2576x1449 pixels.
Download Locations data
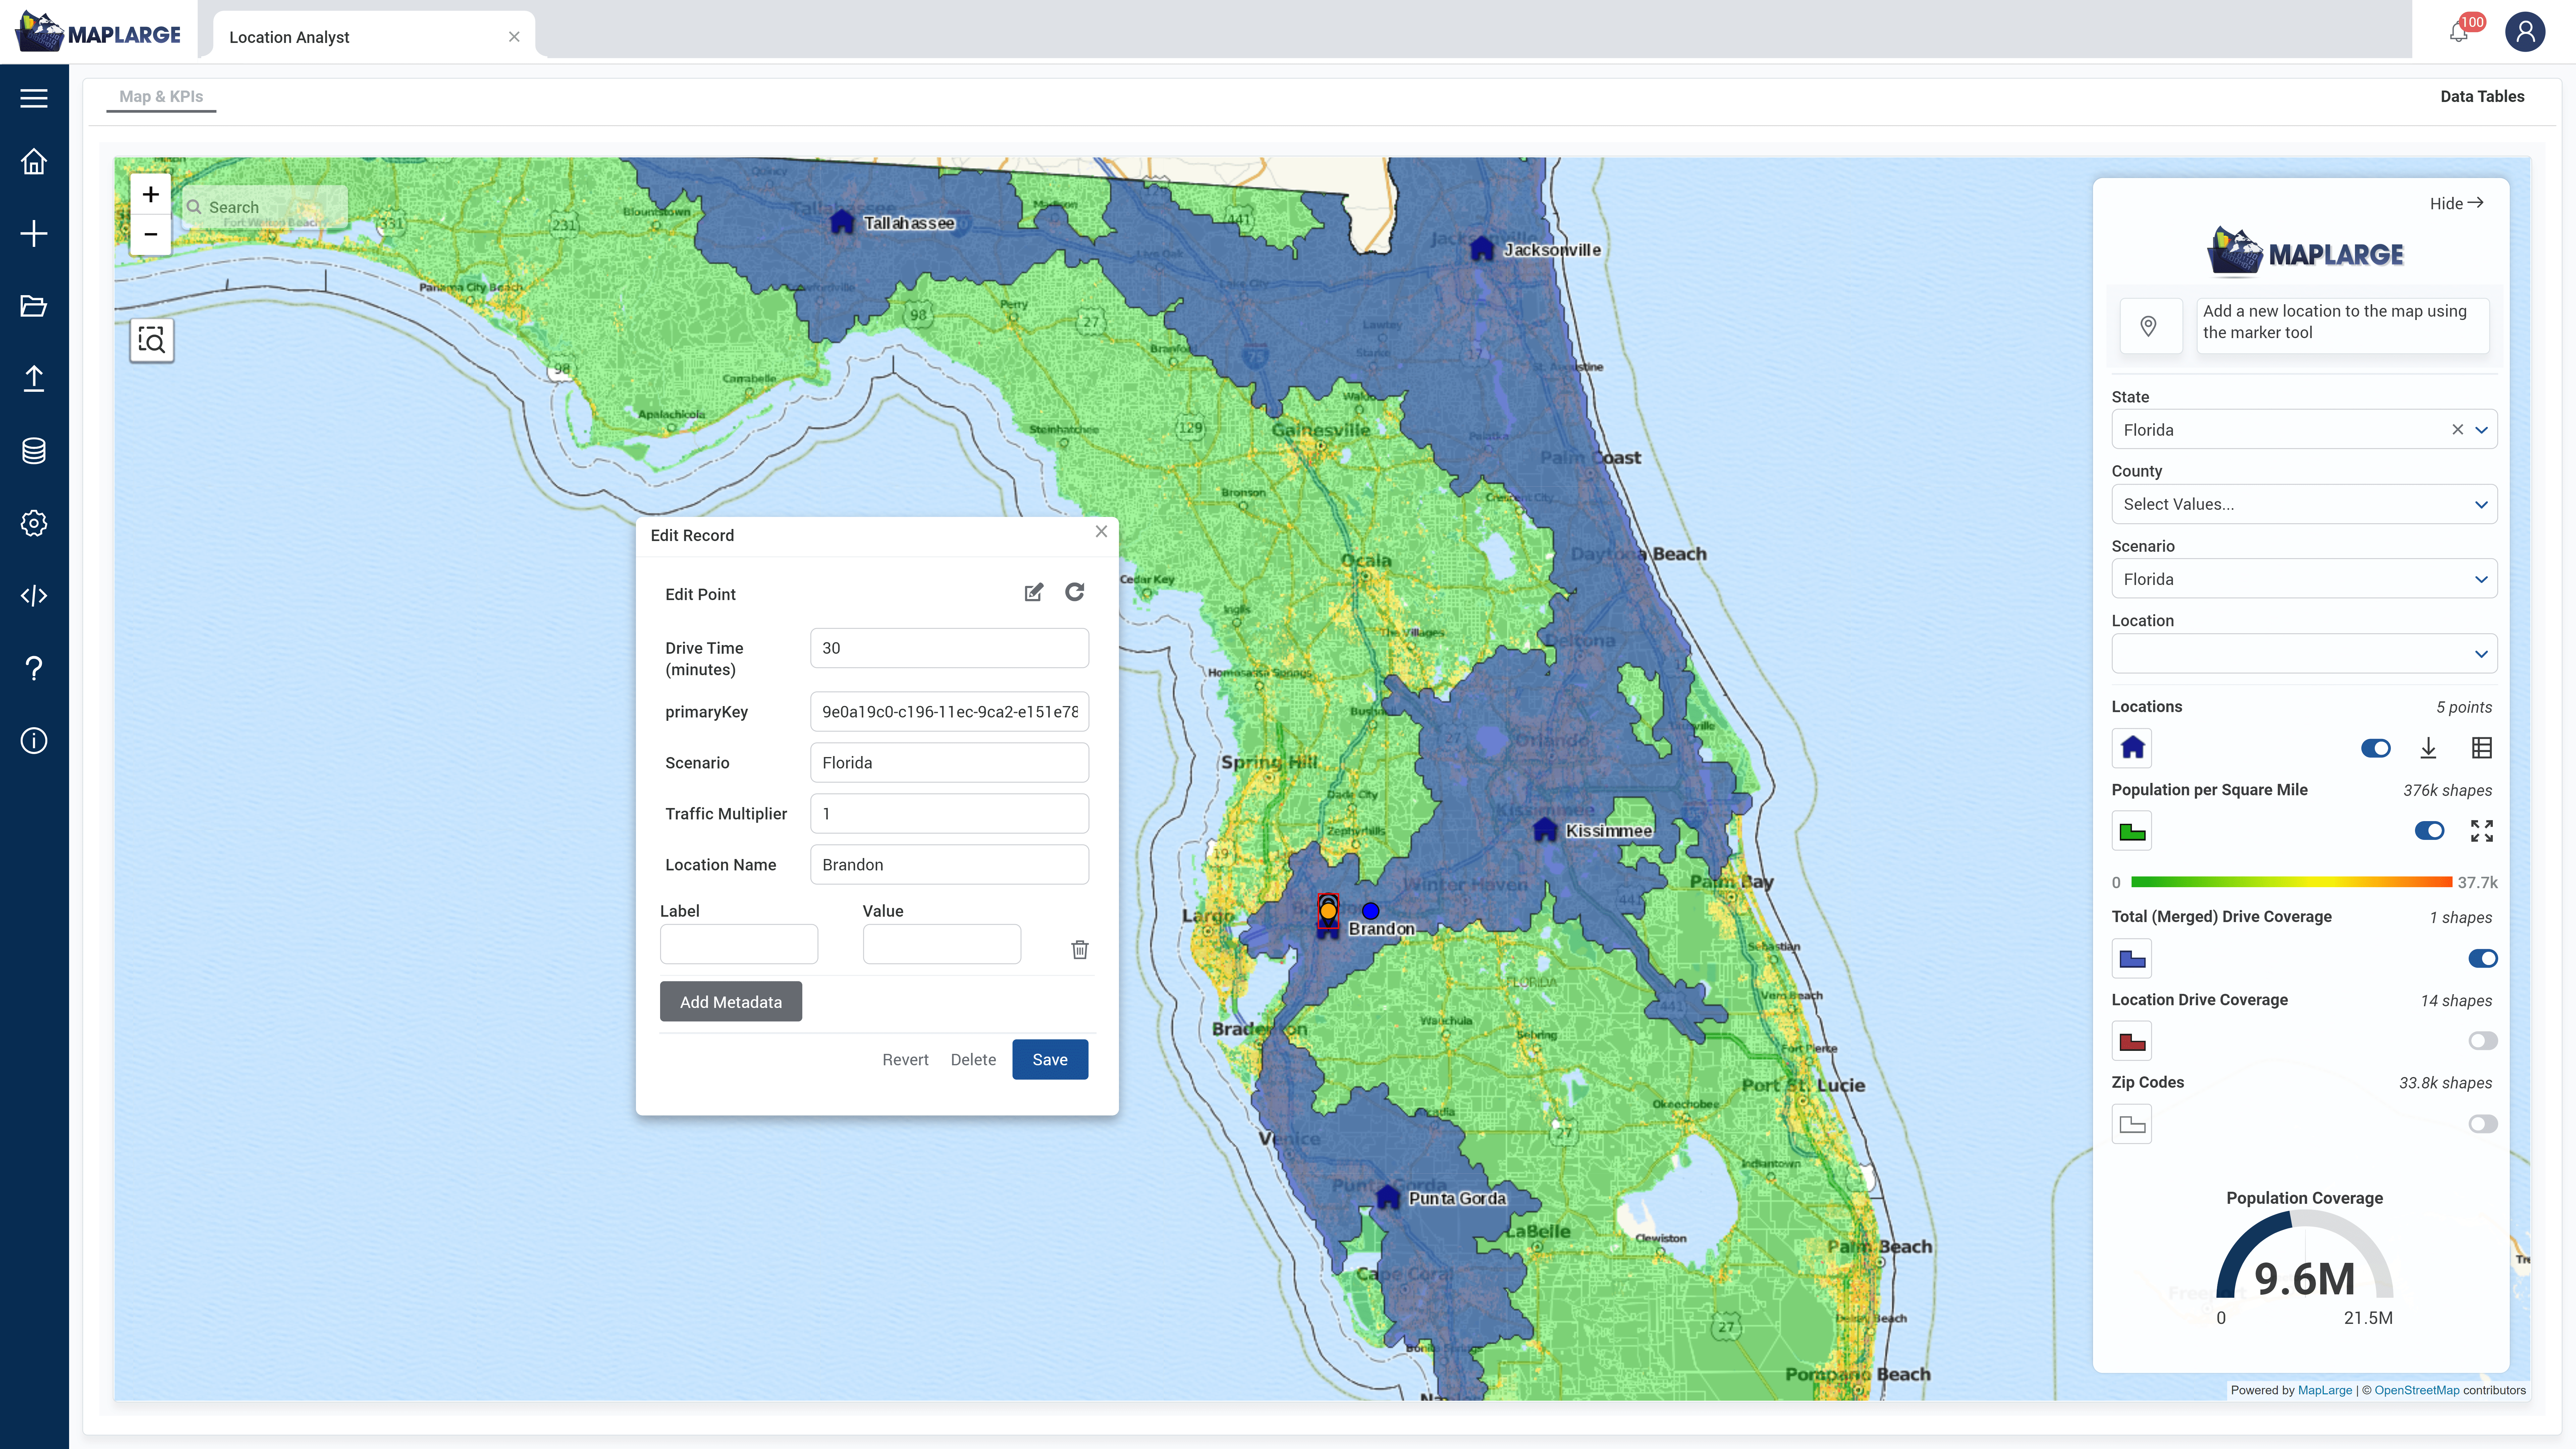click(x=2428, y=748)
